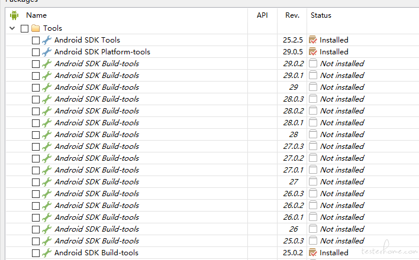
Task: Click the Rev. column header
Action: [292, 15]
